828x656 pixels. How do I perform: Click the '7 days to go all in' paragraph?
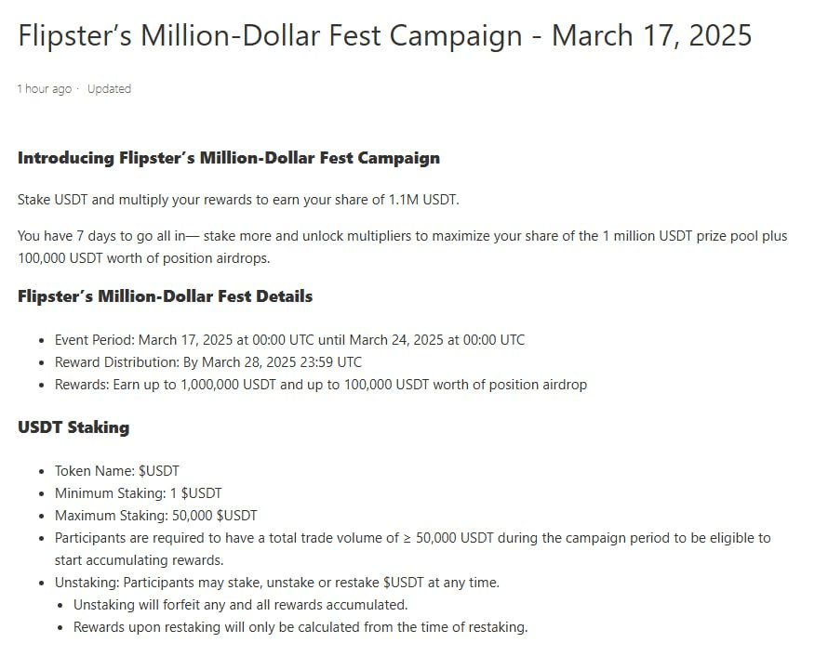tap(403, 247)
